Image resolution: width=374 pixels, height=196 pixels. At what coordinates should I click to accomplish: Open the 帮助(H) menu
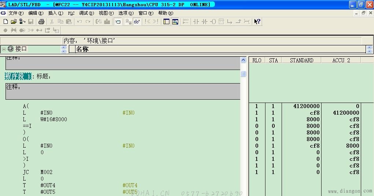tap(166, 13)
